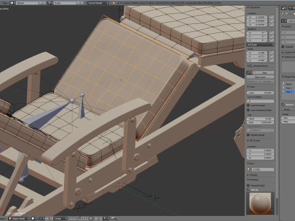Screen dimensions: 295x221
Task: Select the Key 1 shape key
Action: point(288,88)
